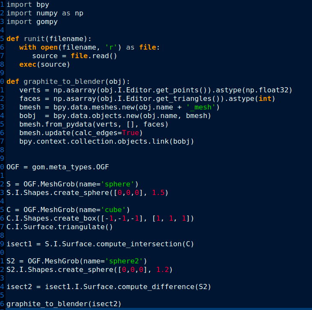Click the 'sphere' string in MeshGrob
Image resolution: width=312 pixels, height=310 pixels.
click(x=118, y=184)
